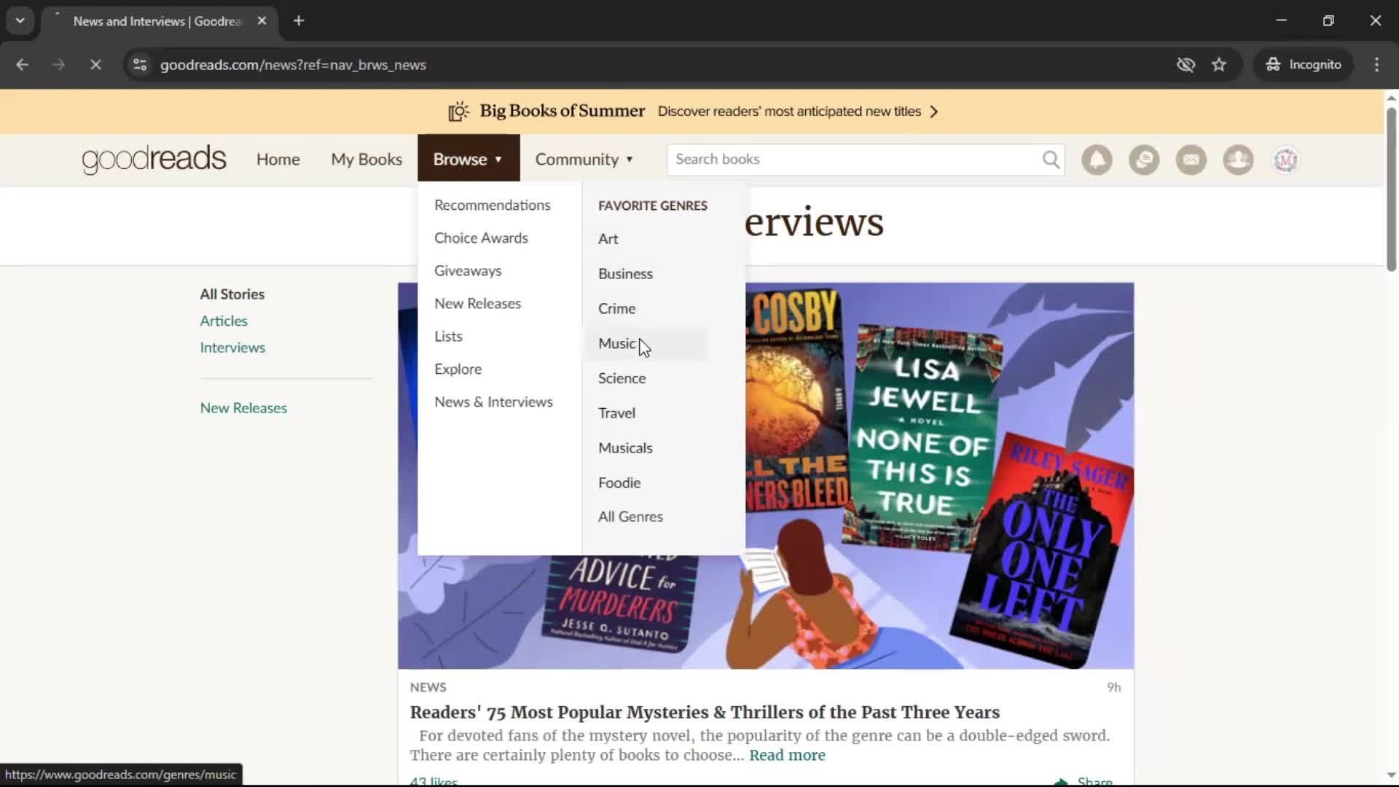
Task: Choose the Musicals genre
Action: (x=625, y=447)
